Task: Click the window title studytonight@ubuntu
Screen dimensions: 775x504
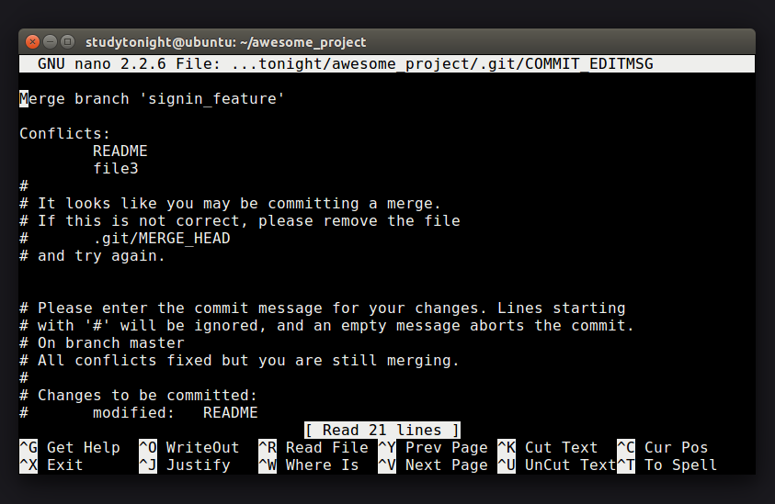Action: point(225,42)
